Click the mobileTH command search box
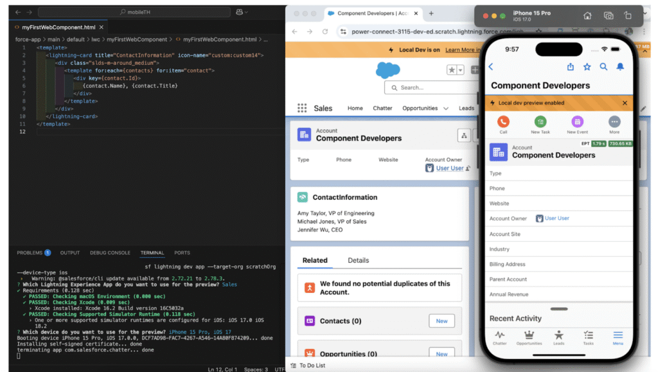The width and height of the screenshot is (658, 372). coord(134,12)
